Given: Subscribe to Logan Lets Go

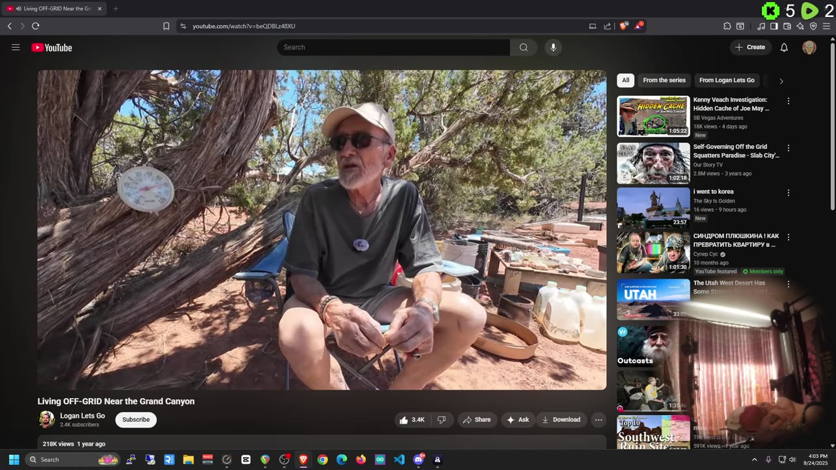Looking at the screenshot, I should point(136,420).
